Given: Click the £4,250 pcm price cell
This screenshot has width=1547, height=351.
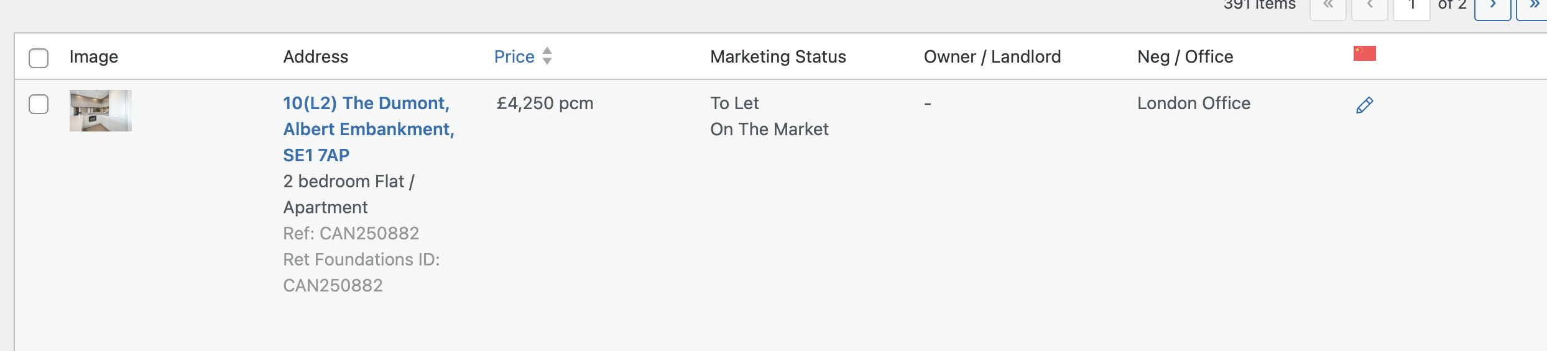Looking at the screenshot, I should (545, 103).
